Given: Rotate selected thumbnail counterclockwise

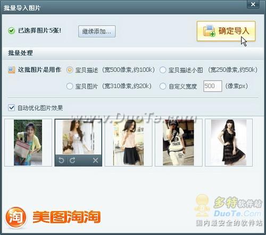Looking at the screenshot, I should coord(61,160).
